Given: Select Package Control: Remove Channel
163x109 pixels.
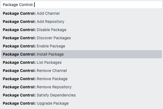Looking at the screenshot, I should [81, 71].
